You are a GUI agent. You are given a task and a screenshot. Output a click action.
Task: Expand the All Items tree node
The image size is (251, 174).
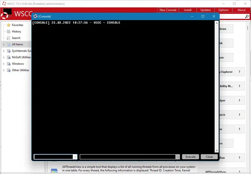pos(4,44)
